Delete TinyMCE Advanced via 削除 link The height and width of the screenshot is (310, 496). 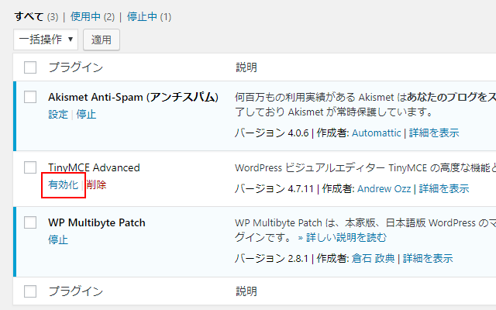(97, 185)
